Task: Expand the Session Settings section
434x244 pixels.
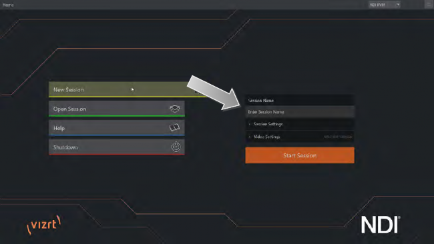Action: pyautogui.click(x=300, y=124)
